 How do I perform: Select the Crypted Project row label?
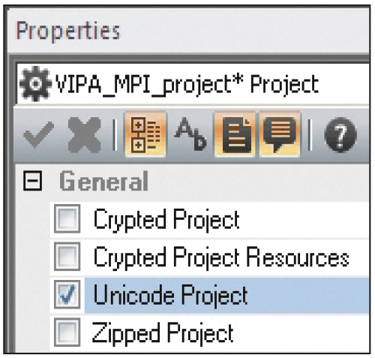coord(166,219)
